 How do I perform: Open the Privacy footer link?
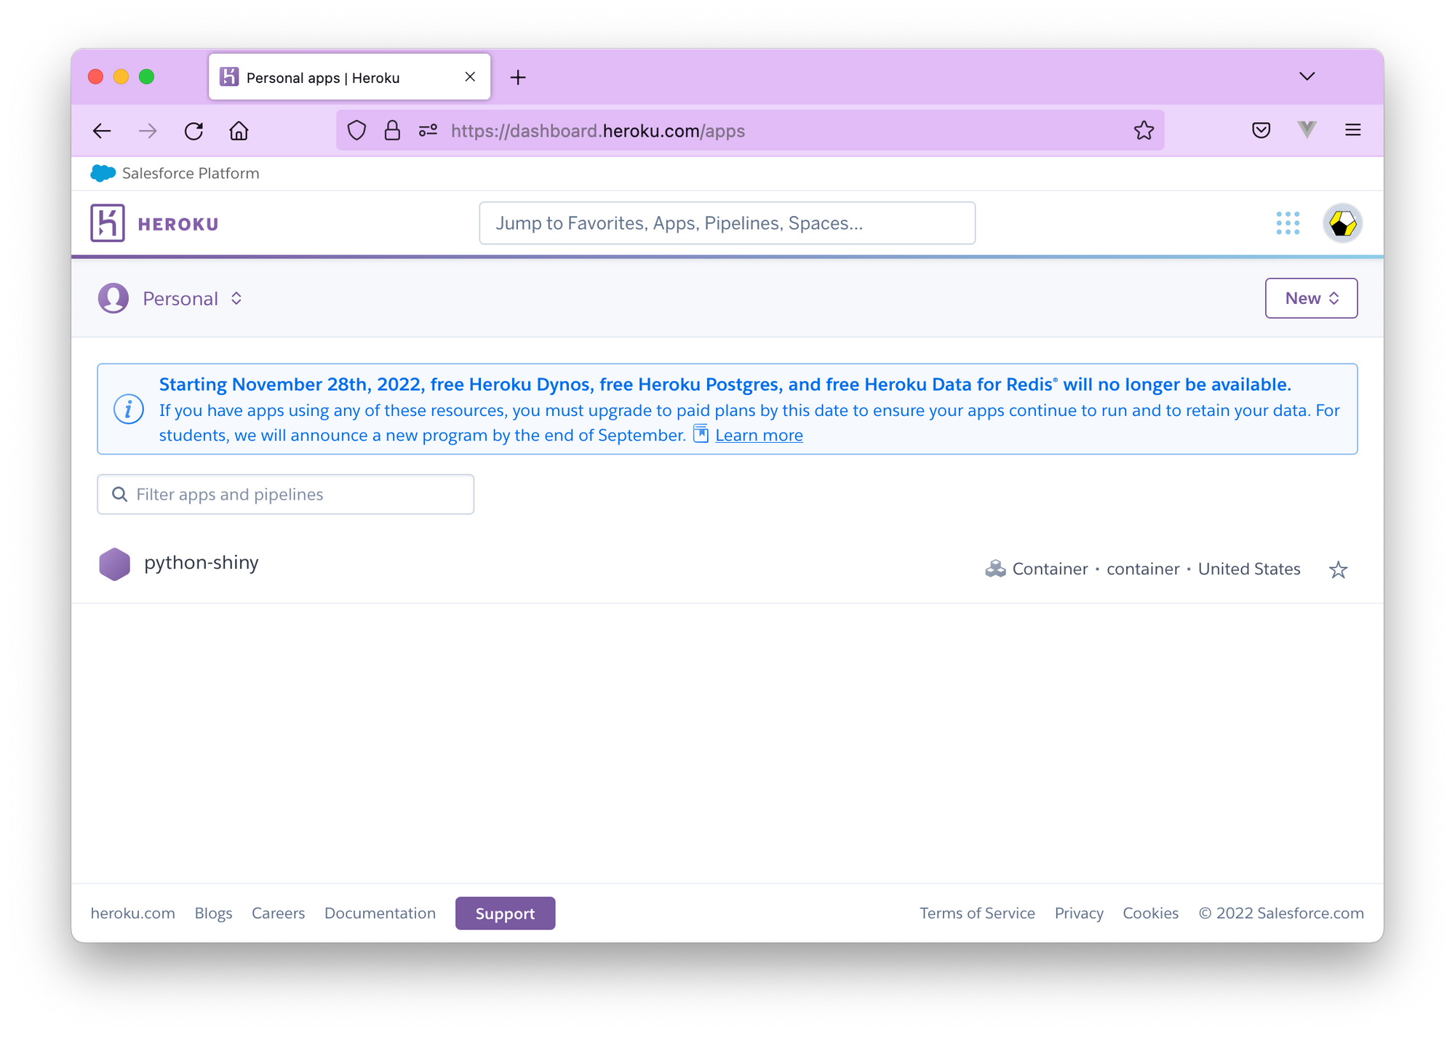tap(1079, 913)
